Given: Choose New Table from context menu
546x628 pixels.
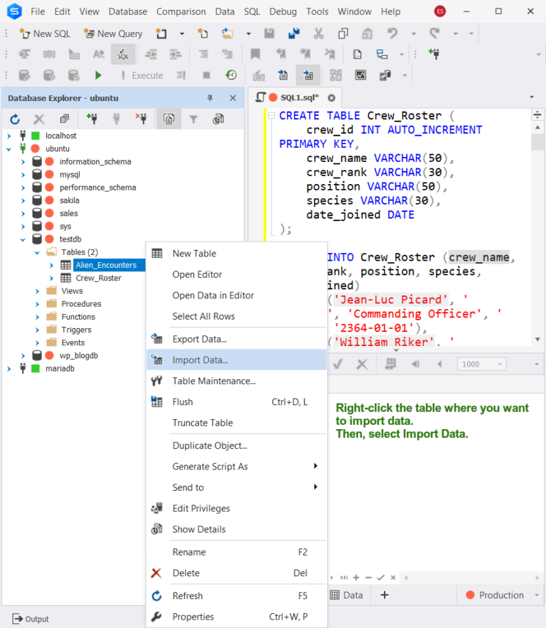Looking at the screenshot, I should point(237,253).
